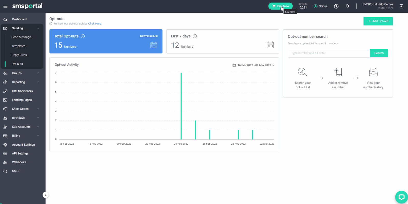Click info icon beside Total Opt-outs
The image size is (408, 204).
click(x=83, y=36)
